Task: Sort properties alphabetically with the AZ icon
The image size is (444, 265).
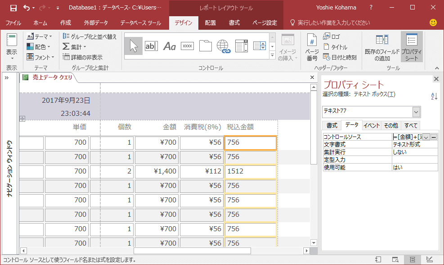Action: point(434,96)
